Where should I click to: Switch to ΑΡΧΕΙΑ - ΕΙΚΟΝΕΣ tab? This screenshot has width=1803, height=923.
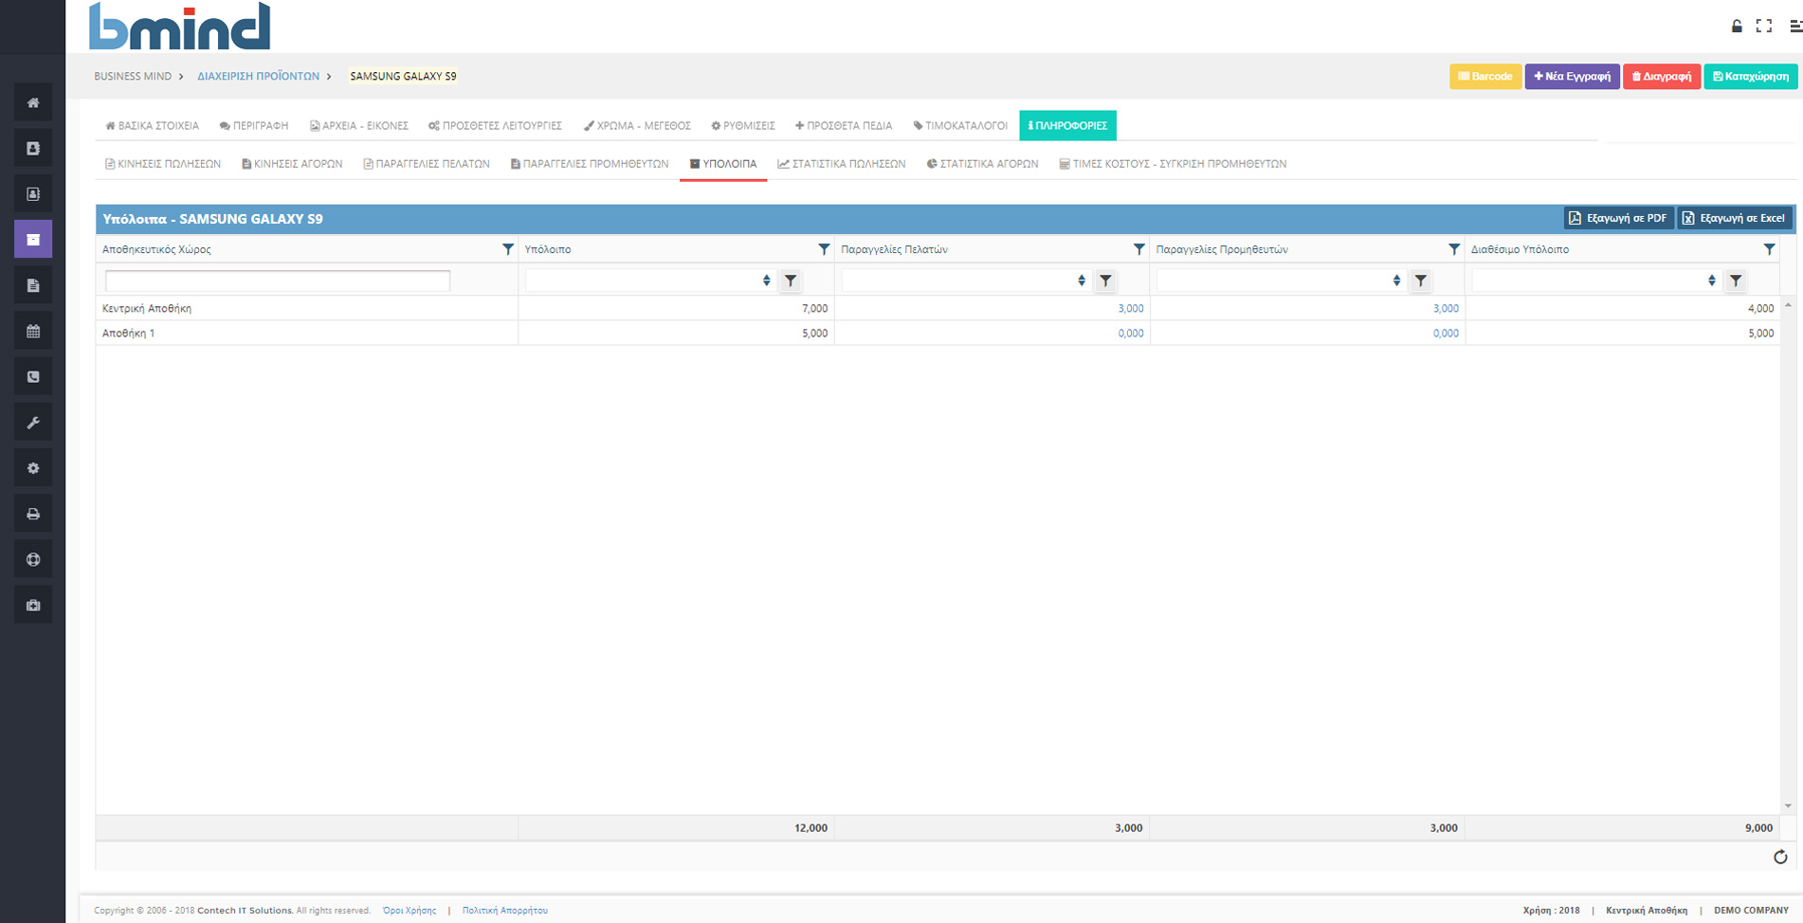coord(359,125)
